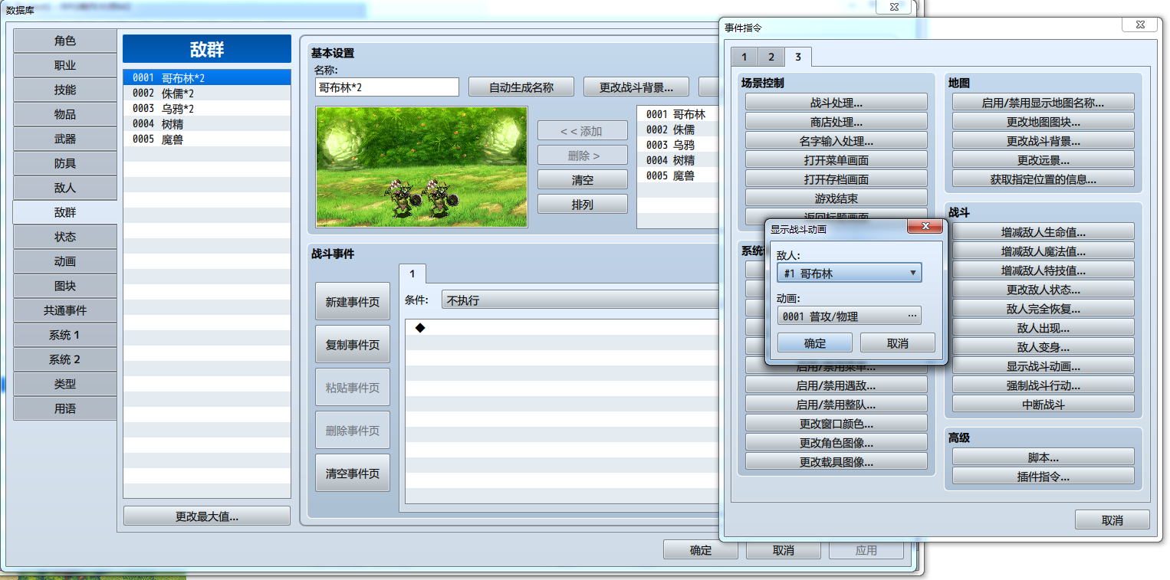Switch to the 系统 2 category
This screenshot has height=580, width=1170.
[x=65, y=359]
